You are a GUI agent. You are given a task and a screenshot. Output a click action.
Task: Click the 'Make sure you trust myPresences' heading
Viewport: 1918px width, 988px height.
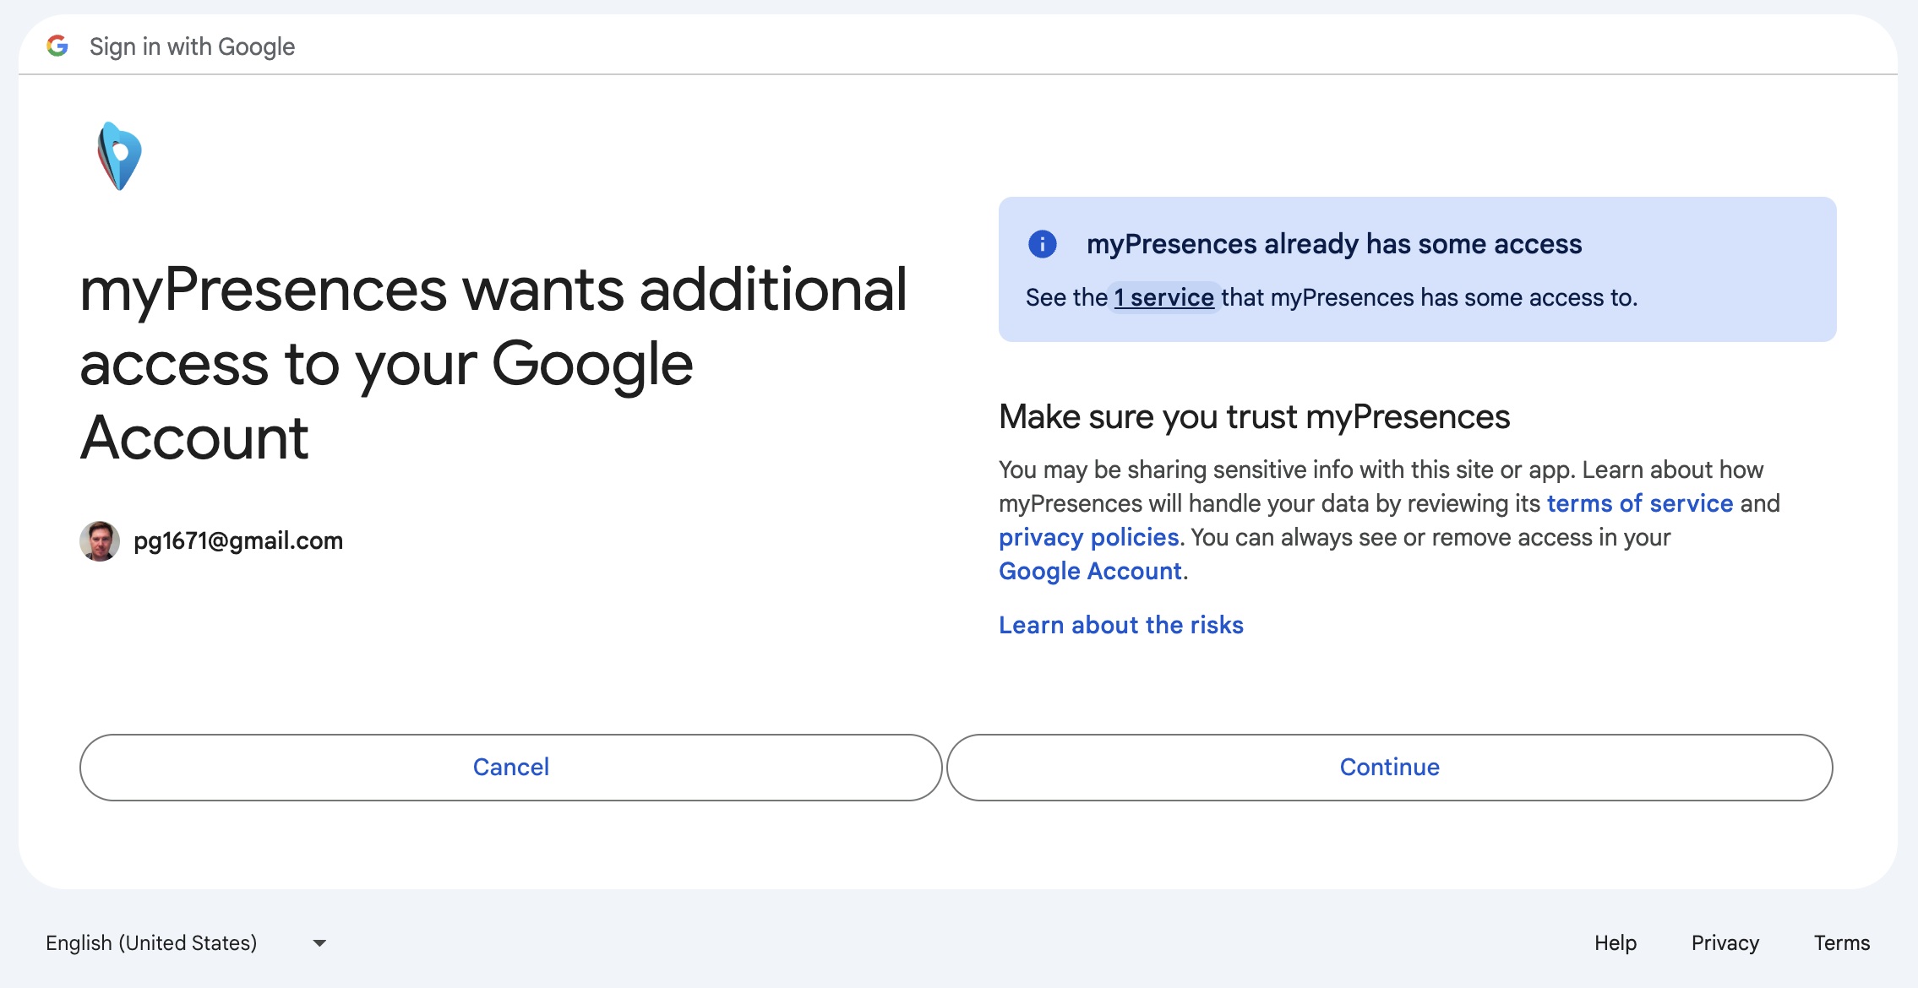(x=1254, y=417)
